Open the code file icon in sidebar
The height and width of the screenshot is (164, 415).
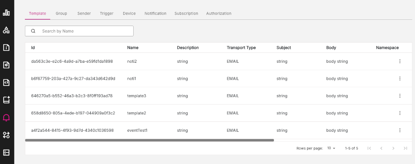(6, 83)
